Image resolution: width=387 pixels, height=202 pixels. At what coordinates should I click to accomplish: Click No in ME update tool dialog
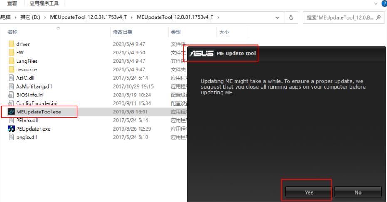pos(358,192)
